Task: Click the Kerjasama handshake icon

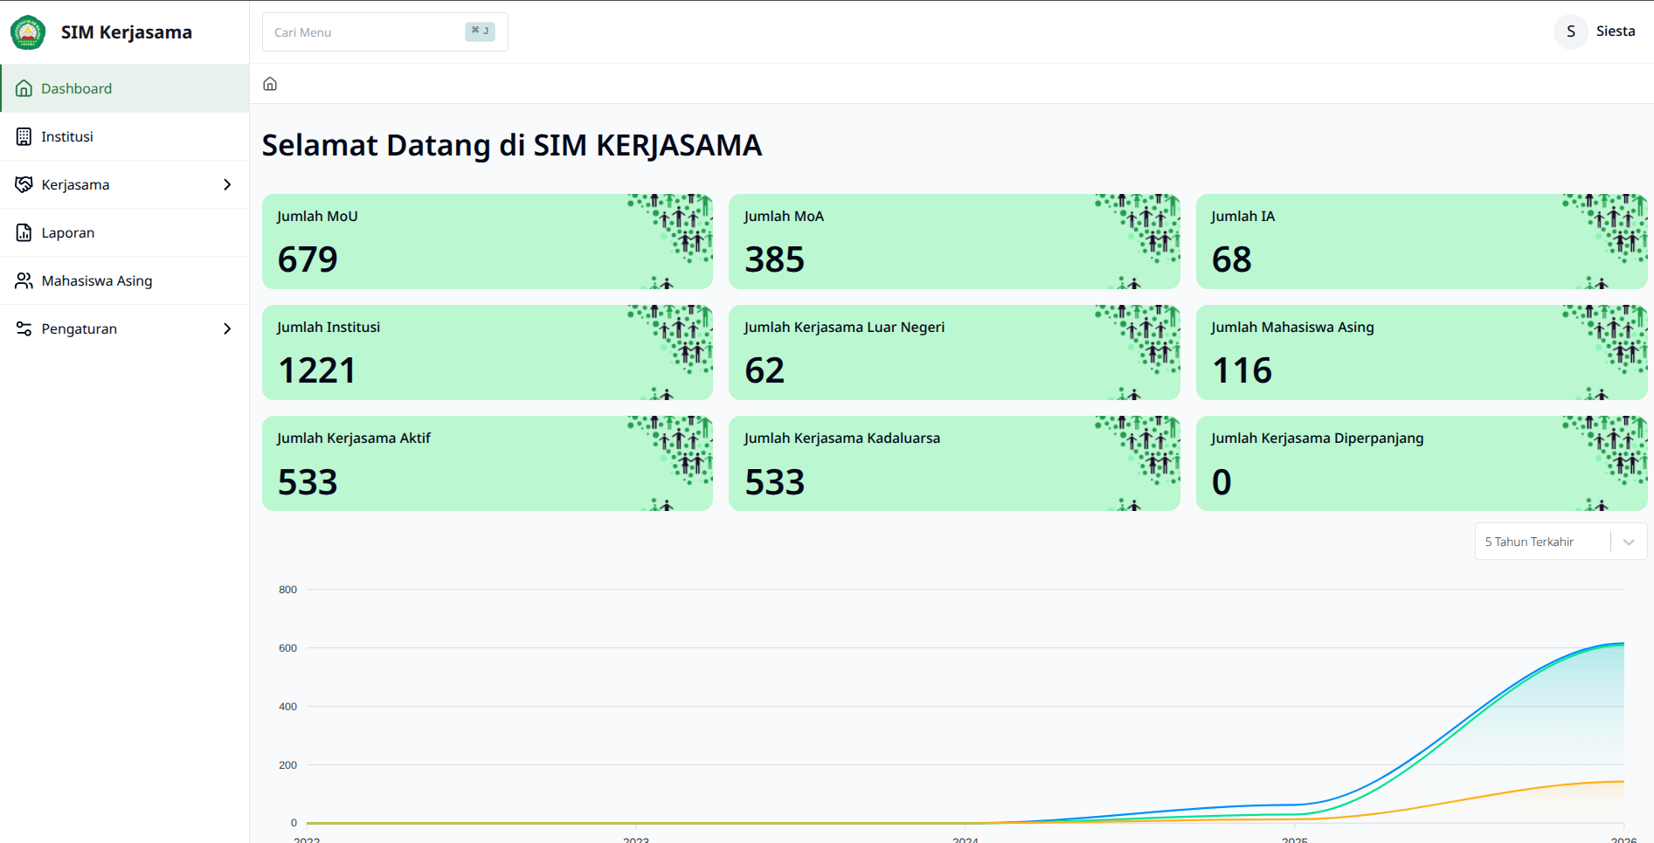Action: [x=24, y=184]
